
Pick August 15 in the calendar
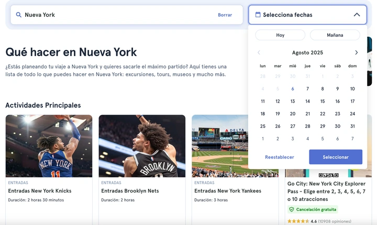coord(323,102)
